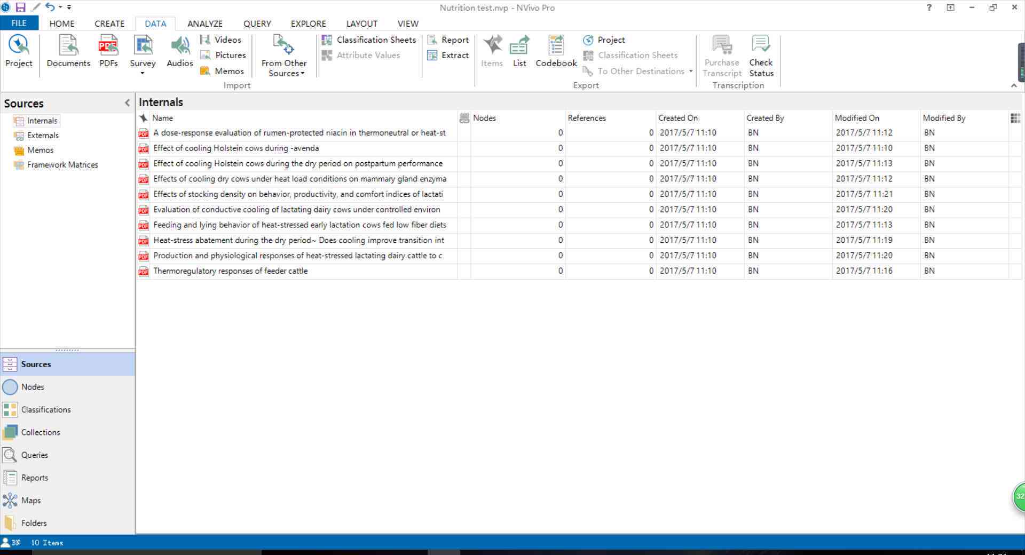1025x555 pixels.
Task: Export a List via List icon
Action: pyautogui.click(x=519, y=51)
